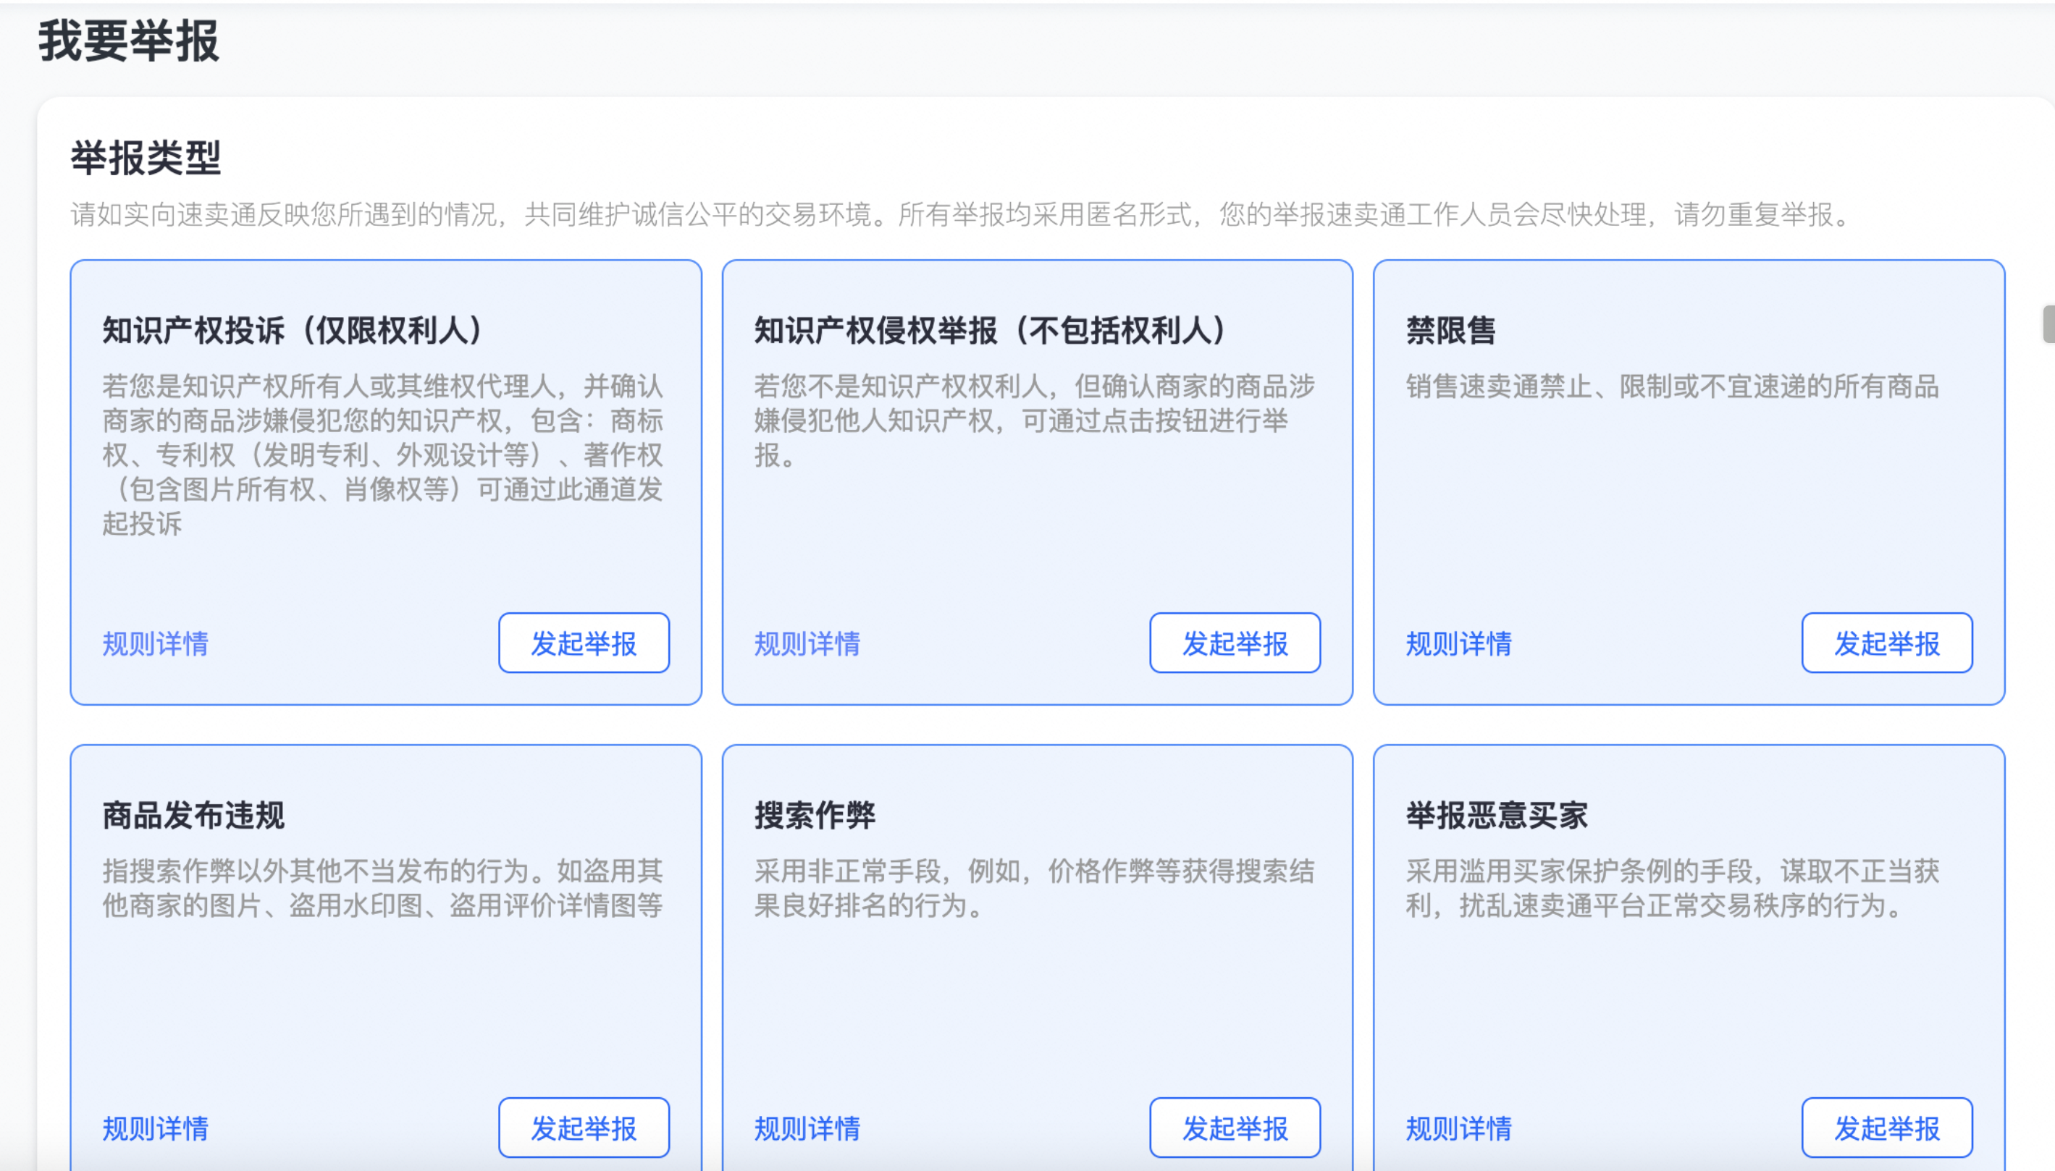
Task: Click description 销售速卖通禁止、限制或不宜速递的所有商品
Action: (x=1672, y=387)
